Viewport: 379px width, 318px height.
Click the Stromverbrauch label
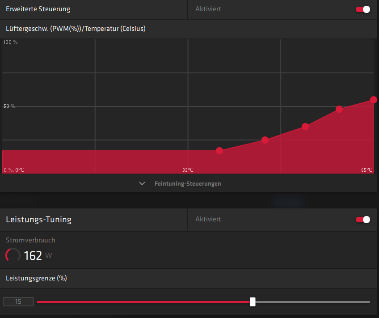[x=30, y=240]
